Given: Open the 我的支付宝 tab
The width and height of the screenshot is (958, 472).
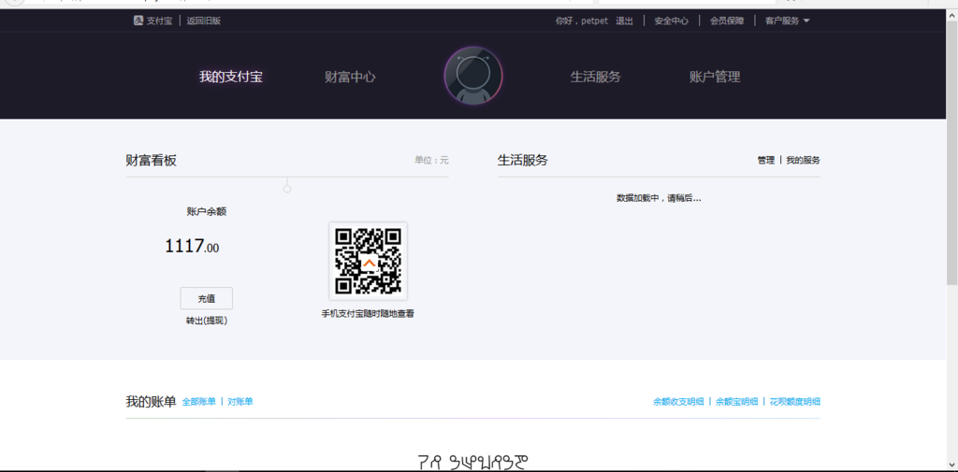Looking at the screenshot, I should [x=230, y=77].
